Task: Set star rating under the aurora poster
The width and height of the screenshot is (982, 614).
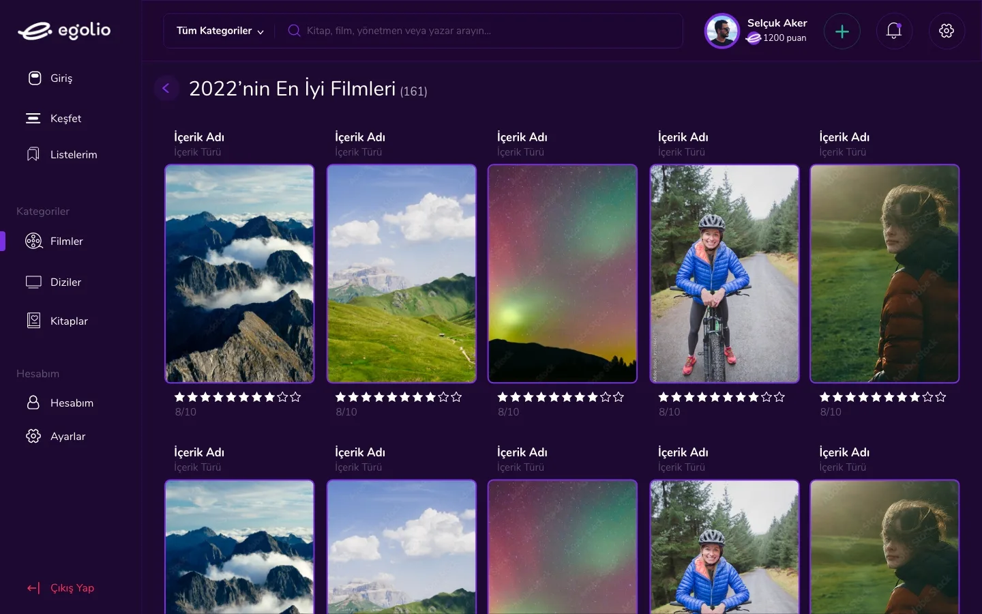Action: click(561, 397)
